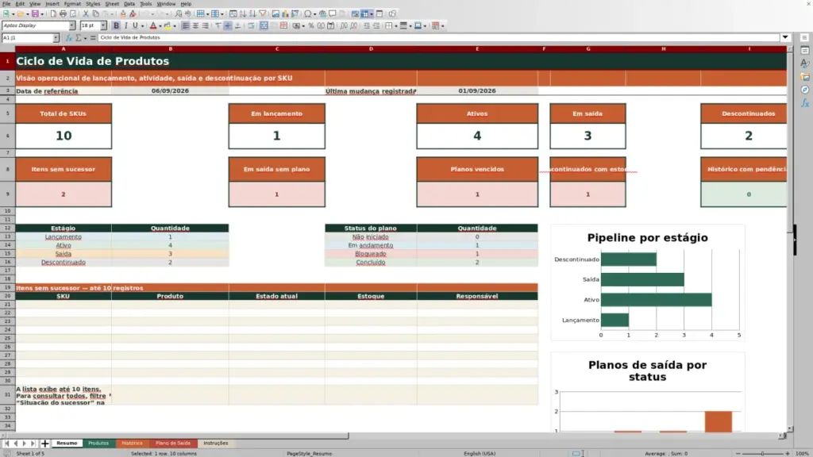Open the Font Color dropdown arrow
Image resolution: width=813 pixels, height=457 pixels.
point(160,25)
